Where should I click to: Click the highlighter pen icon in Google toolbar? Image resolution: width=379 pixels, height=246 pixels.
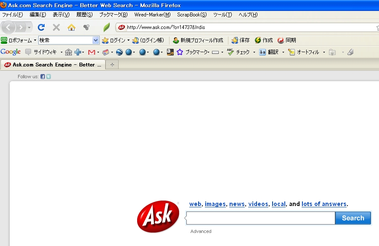coord(350,52)
